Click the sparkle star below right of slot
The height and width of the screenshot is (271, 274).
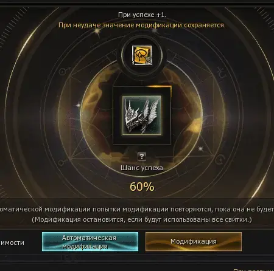click(x=200, y=149)
